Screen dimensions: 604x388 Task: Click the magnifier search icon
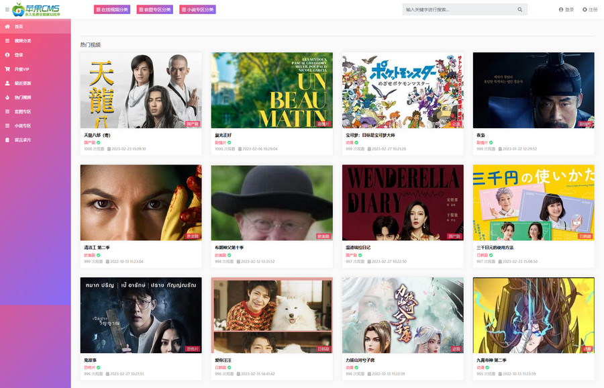coord(520,10)
